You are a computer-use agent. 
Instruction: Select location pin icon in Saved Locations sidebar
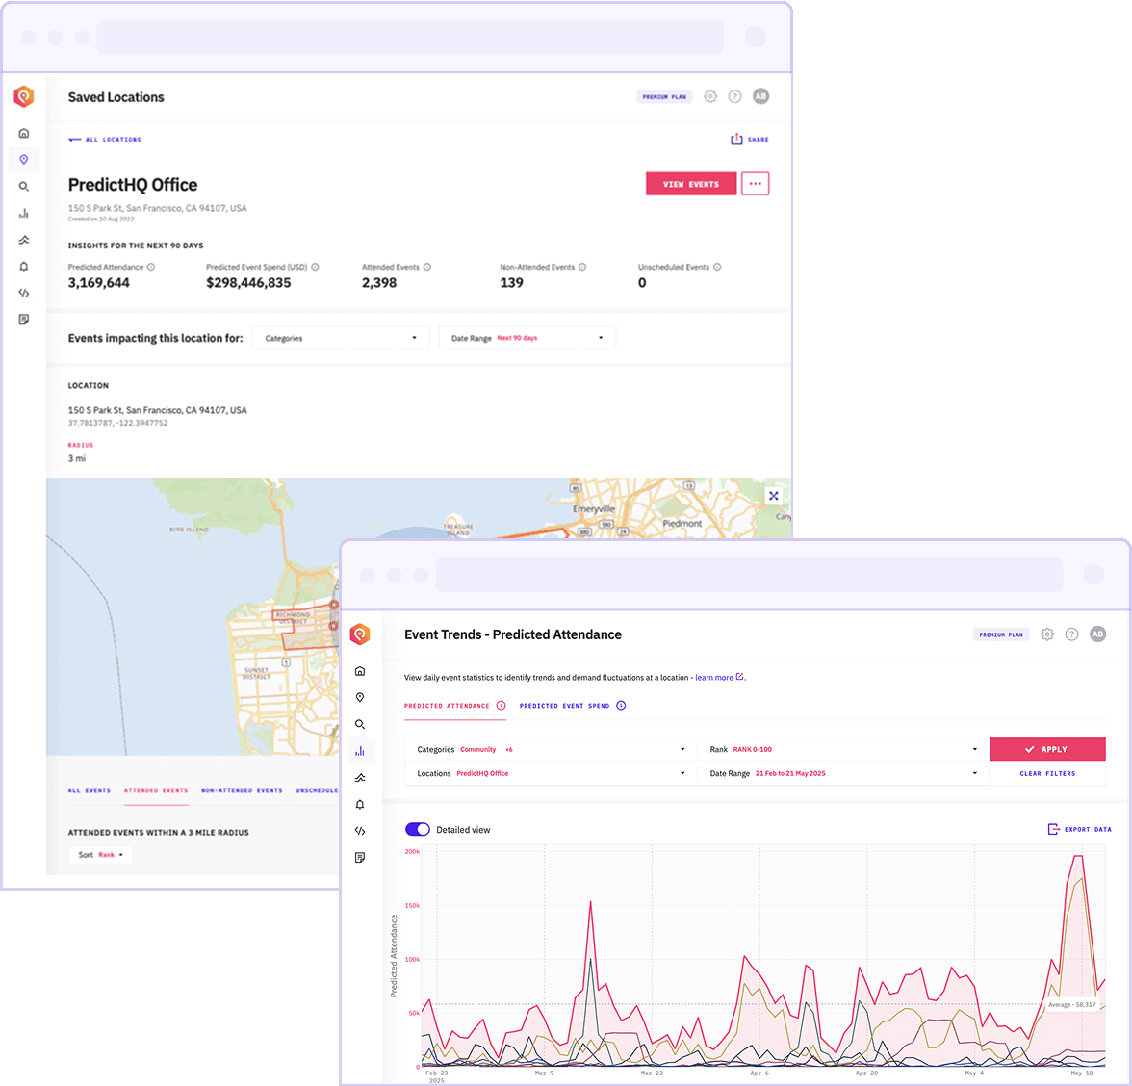pos(24,160)
